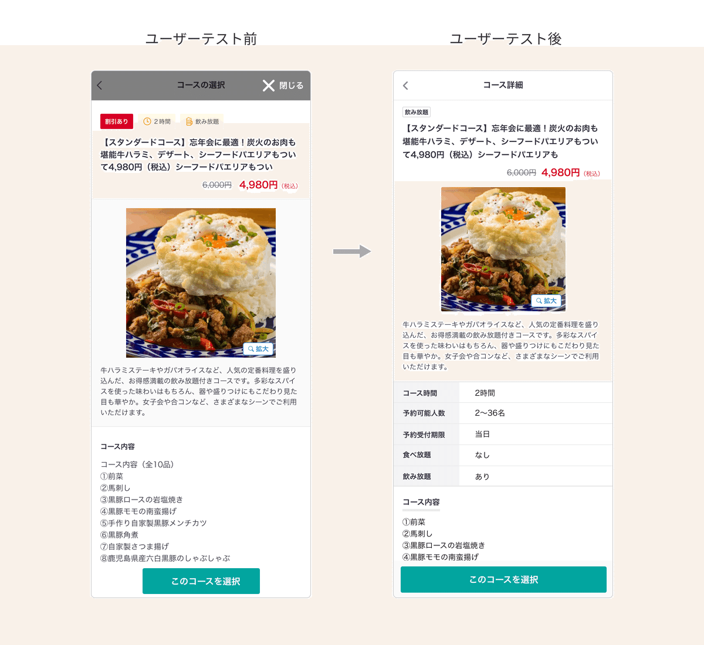Click the red 割引あり badge
The width and height of the screenshot is (704, 645).
click(x=117, y=121)
